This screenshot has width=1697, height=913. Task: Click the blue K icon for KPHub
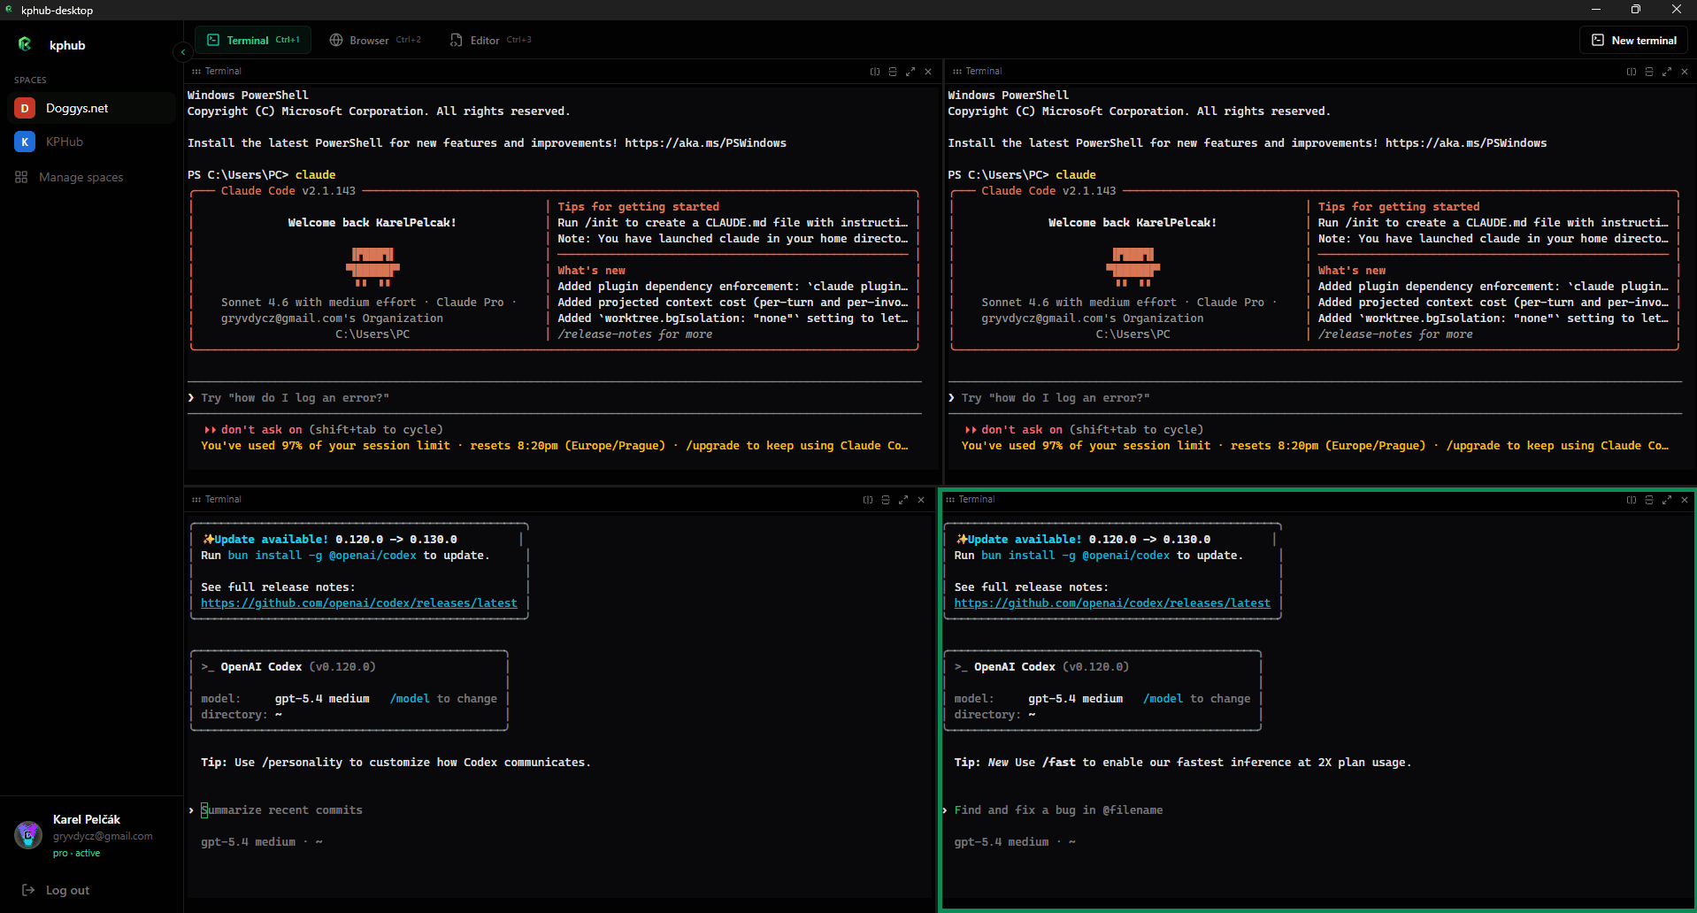tap(25, 142)
